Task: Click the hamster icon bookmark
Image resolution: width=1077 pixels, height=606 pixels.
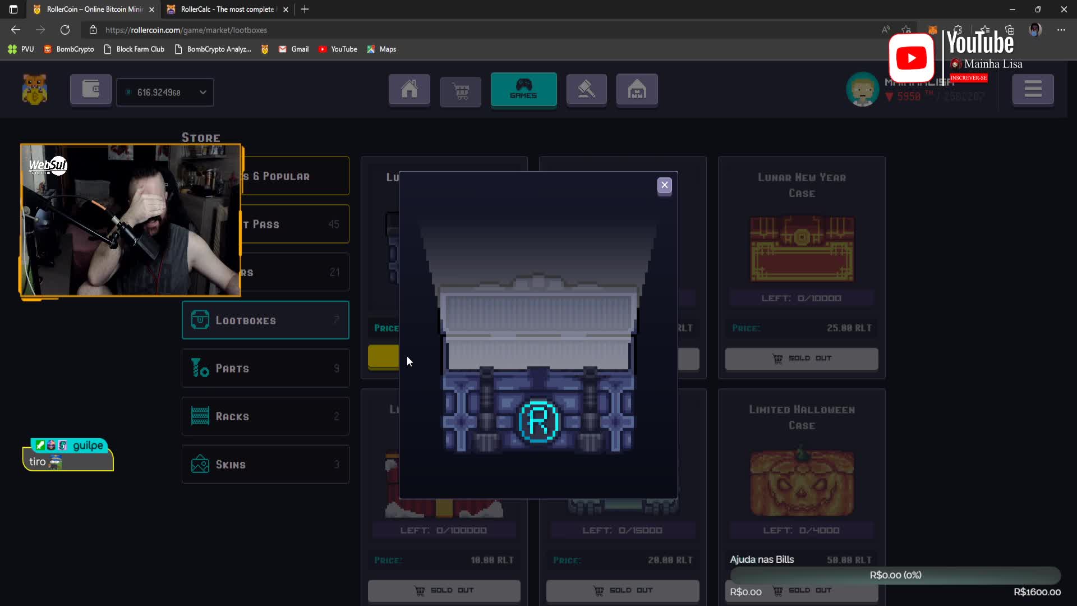Action: click(265, 49)
